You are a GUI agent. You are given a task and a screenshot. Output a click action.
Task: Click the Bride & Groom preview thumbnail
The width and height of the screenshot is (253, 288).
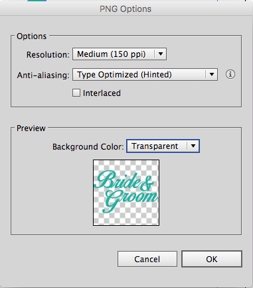point(126,193)
